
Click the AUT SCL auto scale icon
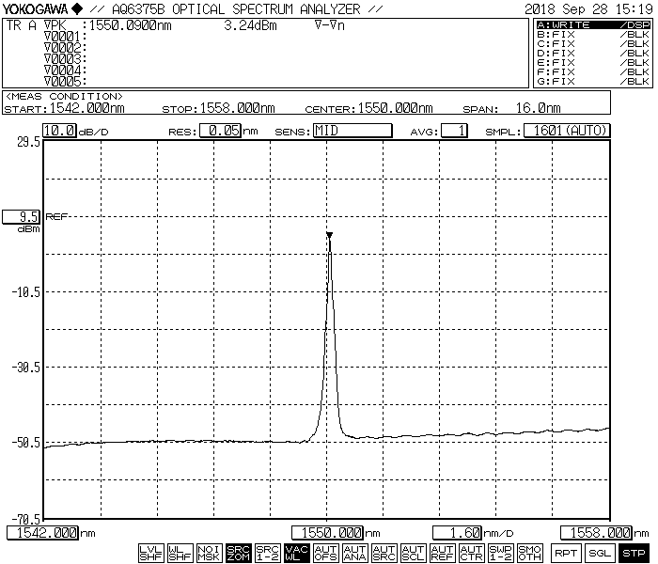[413, 553]
